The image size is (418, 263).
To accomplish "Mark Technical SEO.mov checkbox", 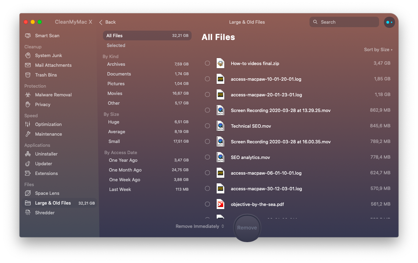I will (x=207, y=126).
